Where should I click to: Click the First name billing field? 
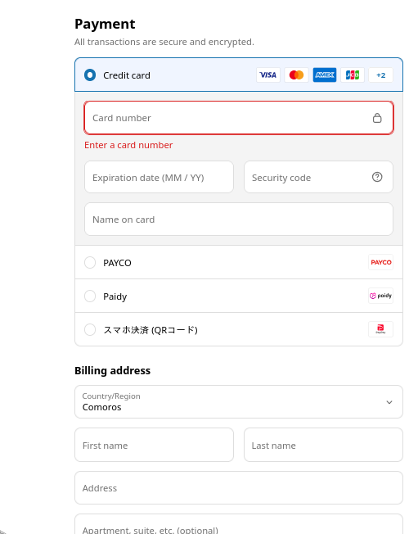[154, 445]
